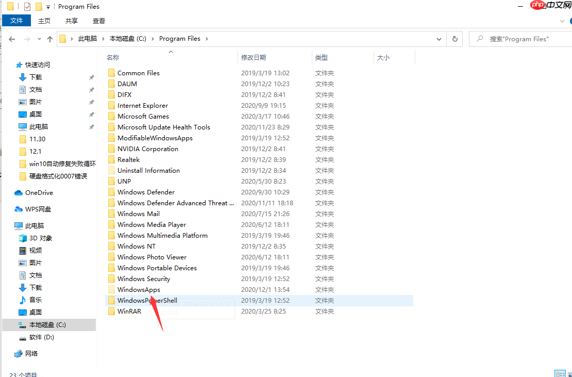Open the 共享 ribbon tab

[x=72, y=21]
